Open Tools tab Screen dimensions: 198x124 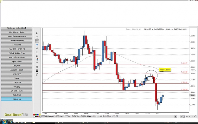point(16,78)
